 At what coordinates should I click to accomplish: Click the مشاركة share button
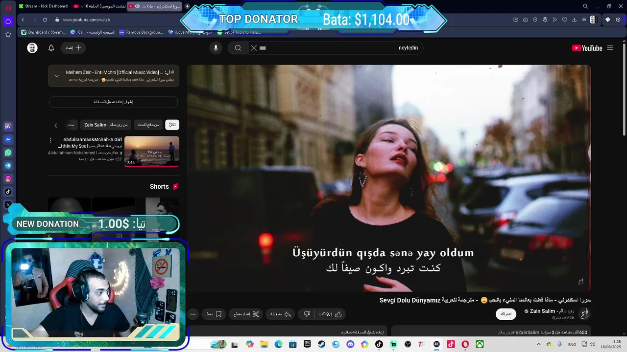coord(281,314)
